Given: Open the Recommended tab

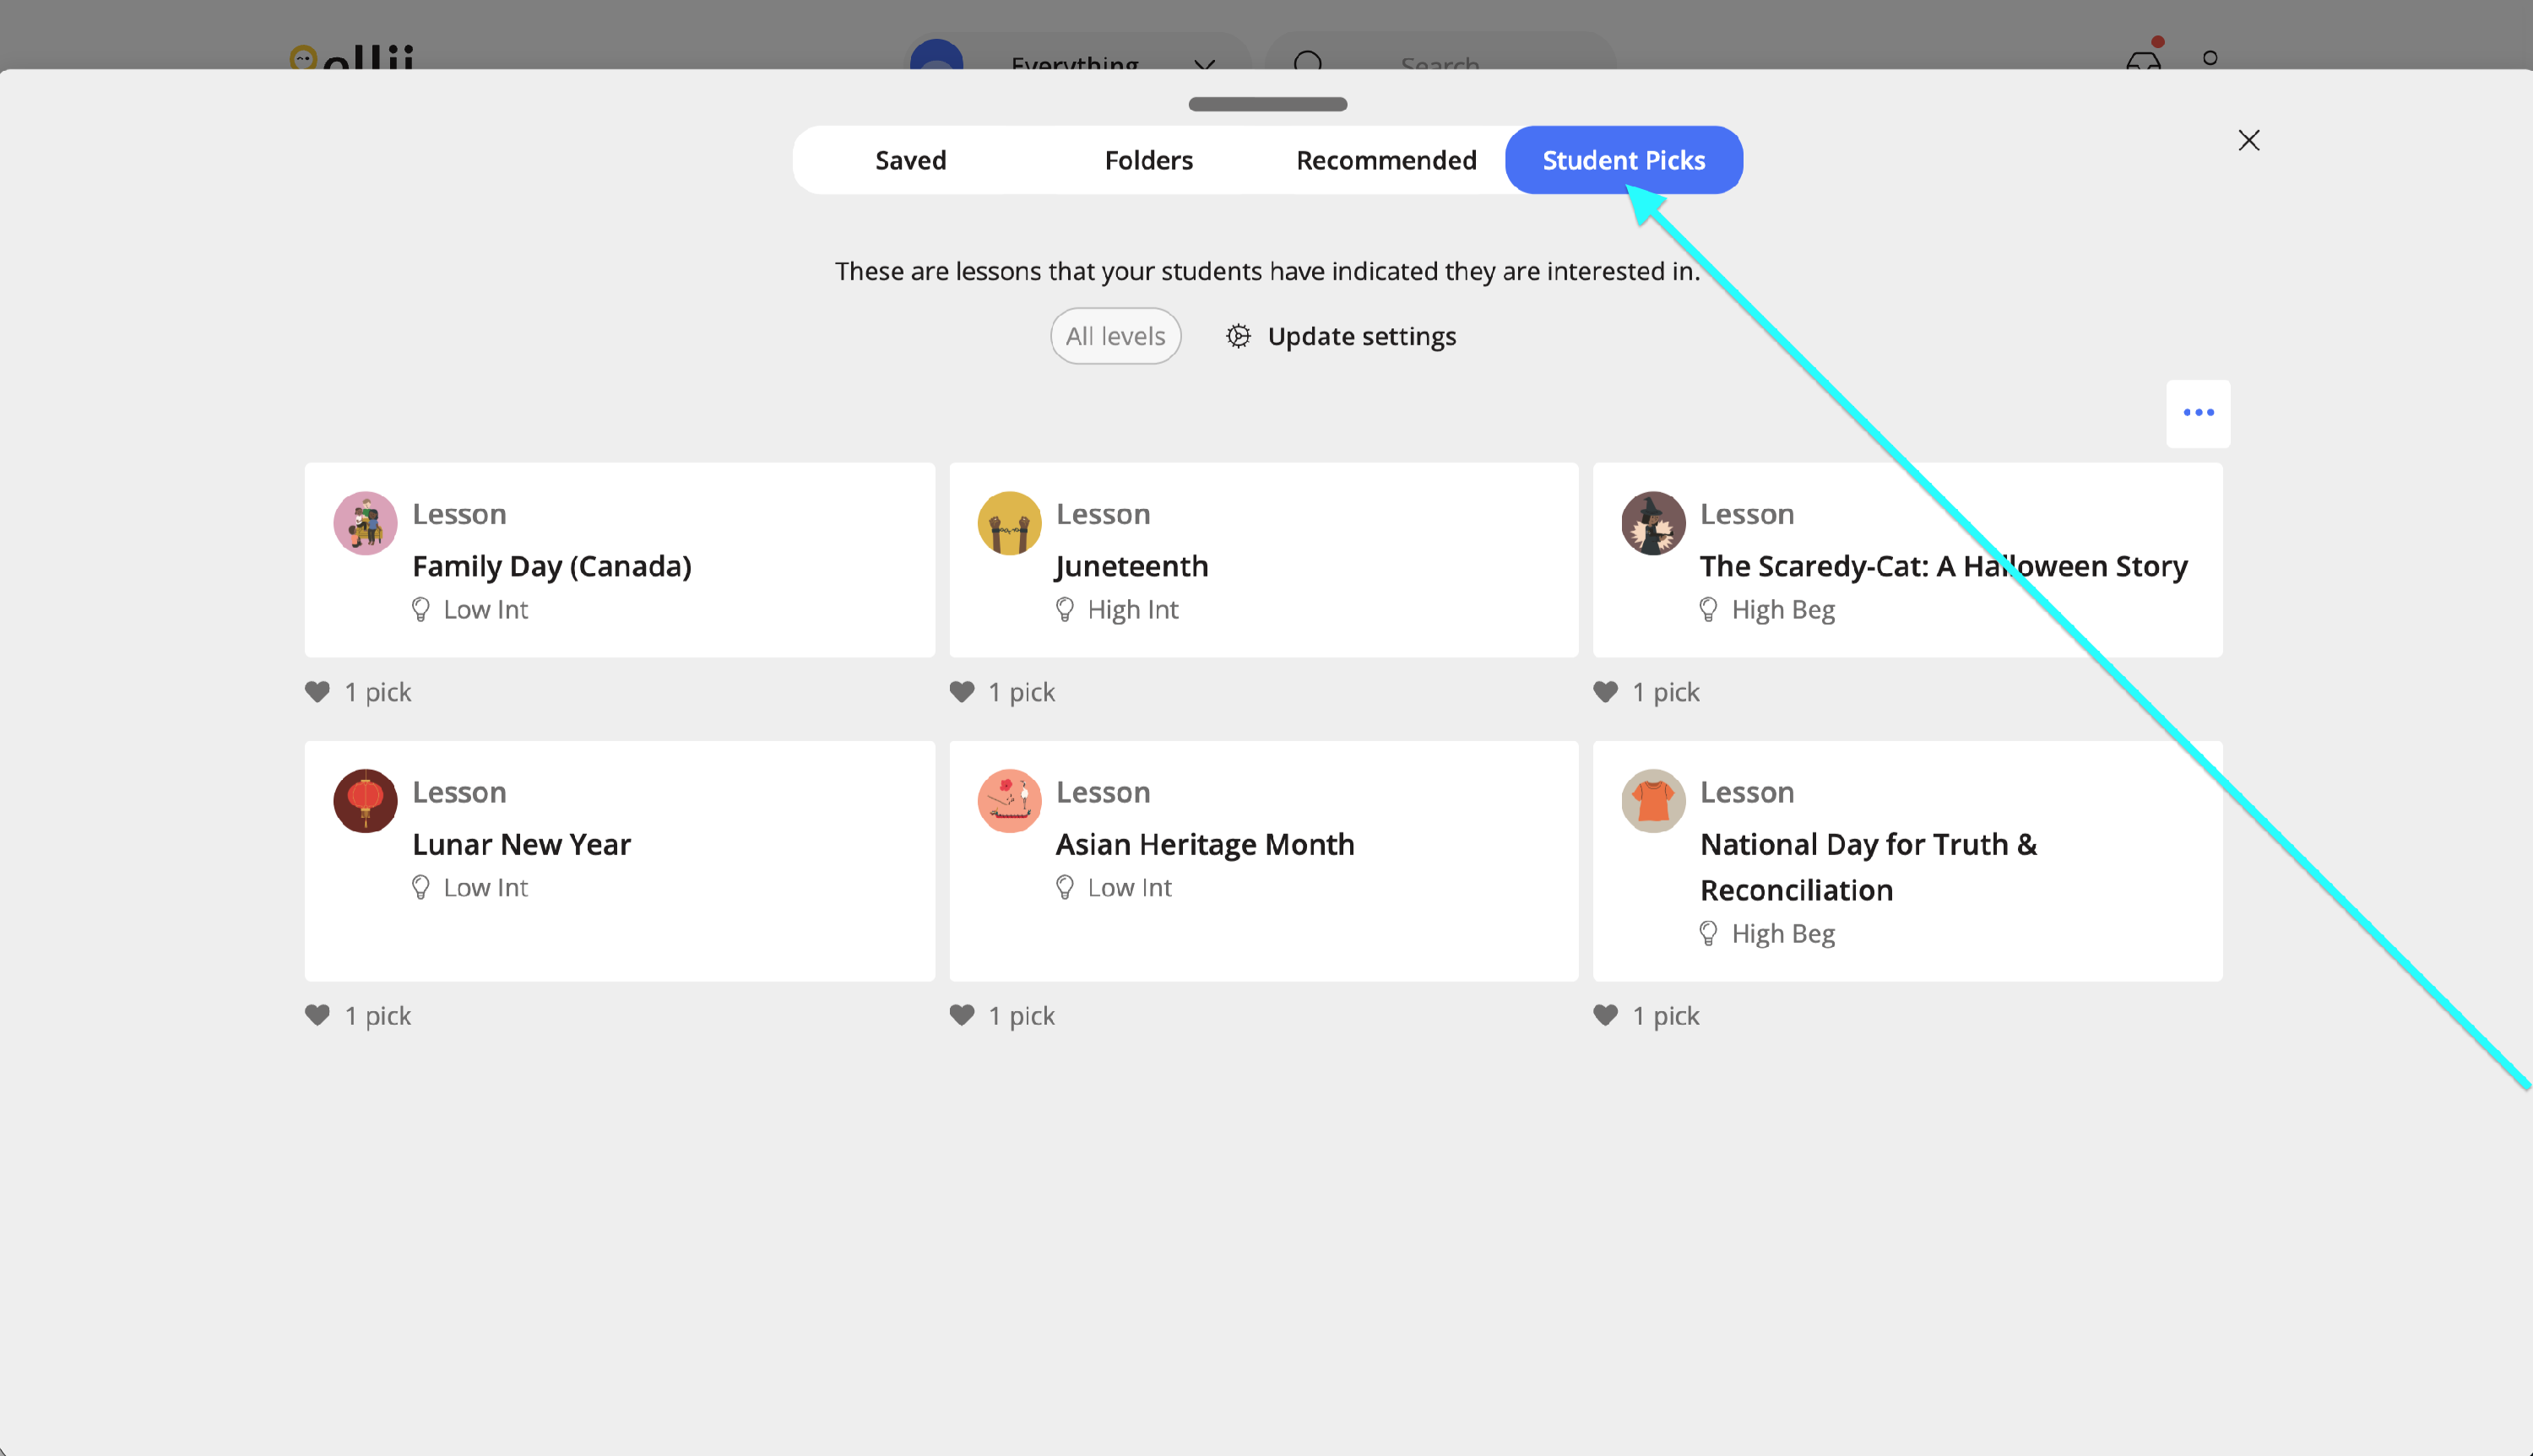Looking at the screenshot, I should coord(1386,160).
